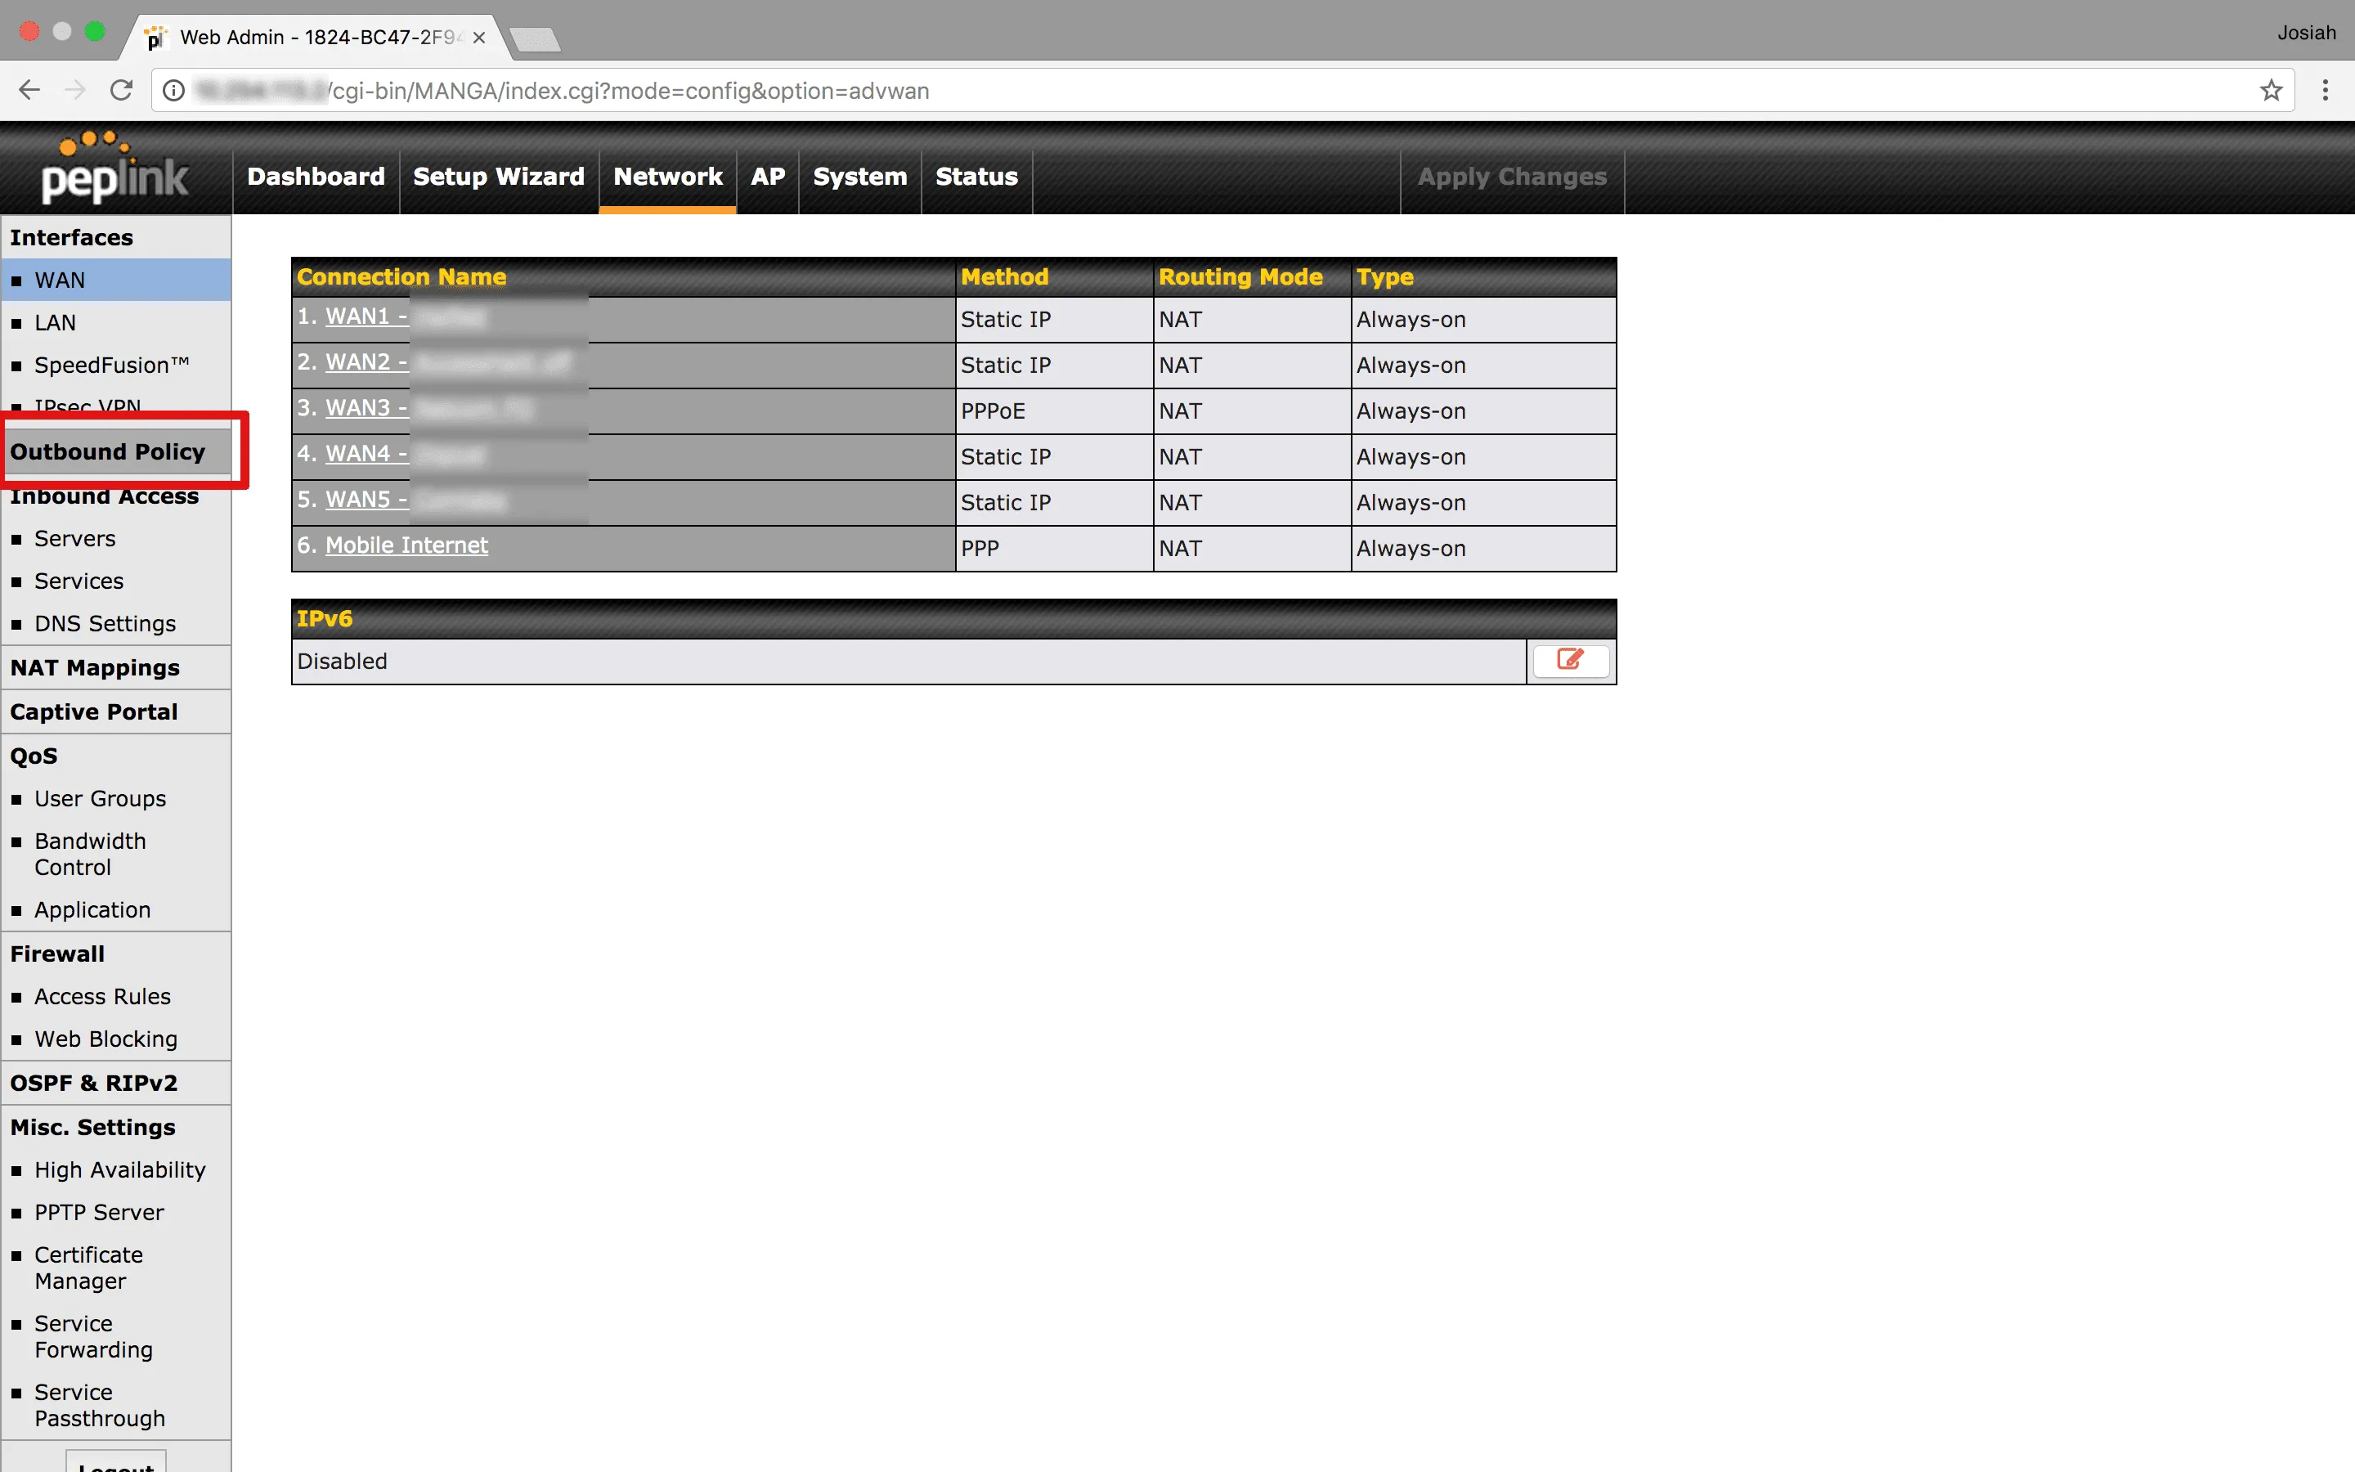Viewport: 2355px width, 1472px height.
Task: Select Outbound Policy in sidebar
Action: [108, 451]
